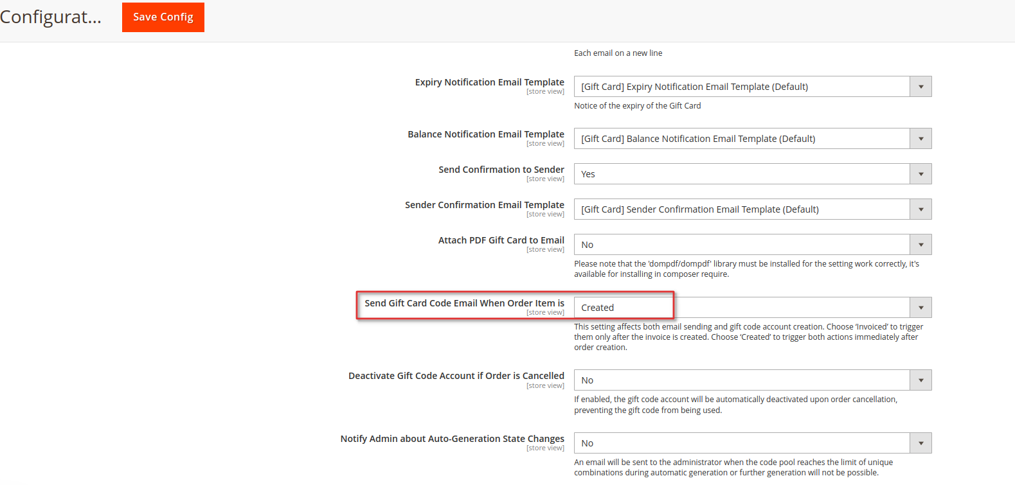
Task: Click 'Notify Admin about Auto-Generation State Changes' label
Action: coord(453,439)
